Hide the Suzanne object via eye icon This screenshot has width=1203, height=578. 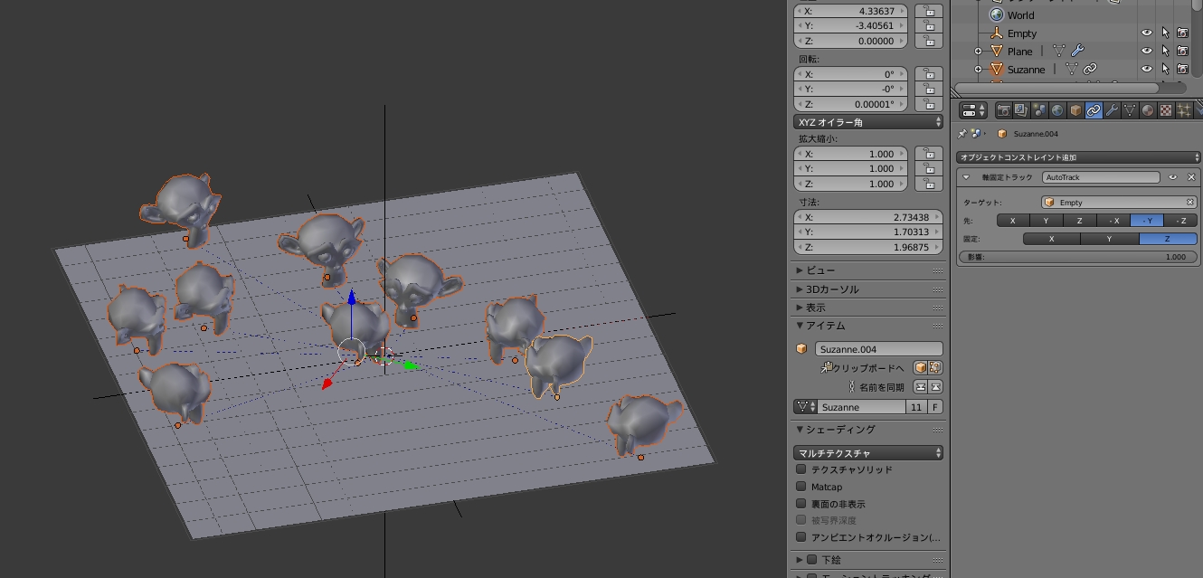coord(1147,69)
